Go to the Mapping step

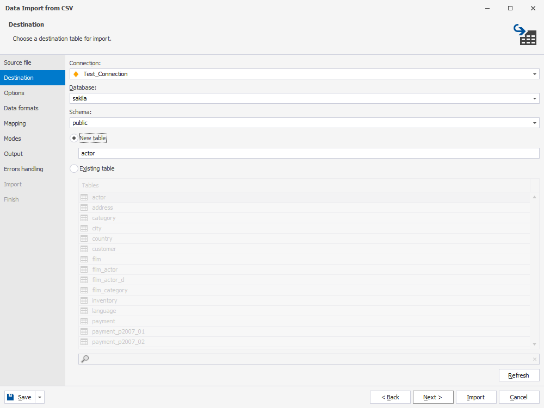[33, 124]
